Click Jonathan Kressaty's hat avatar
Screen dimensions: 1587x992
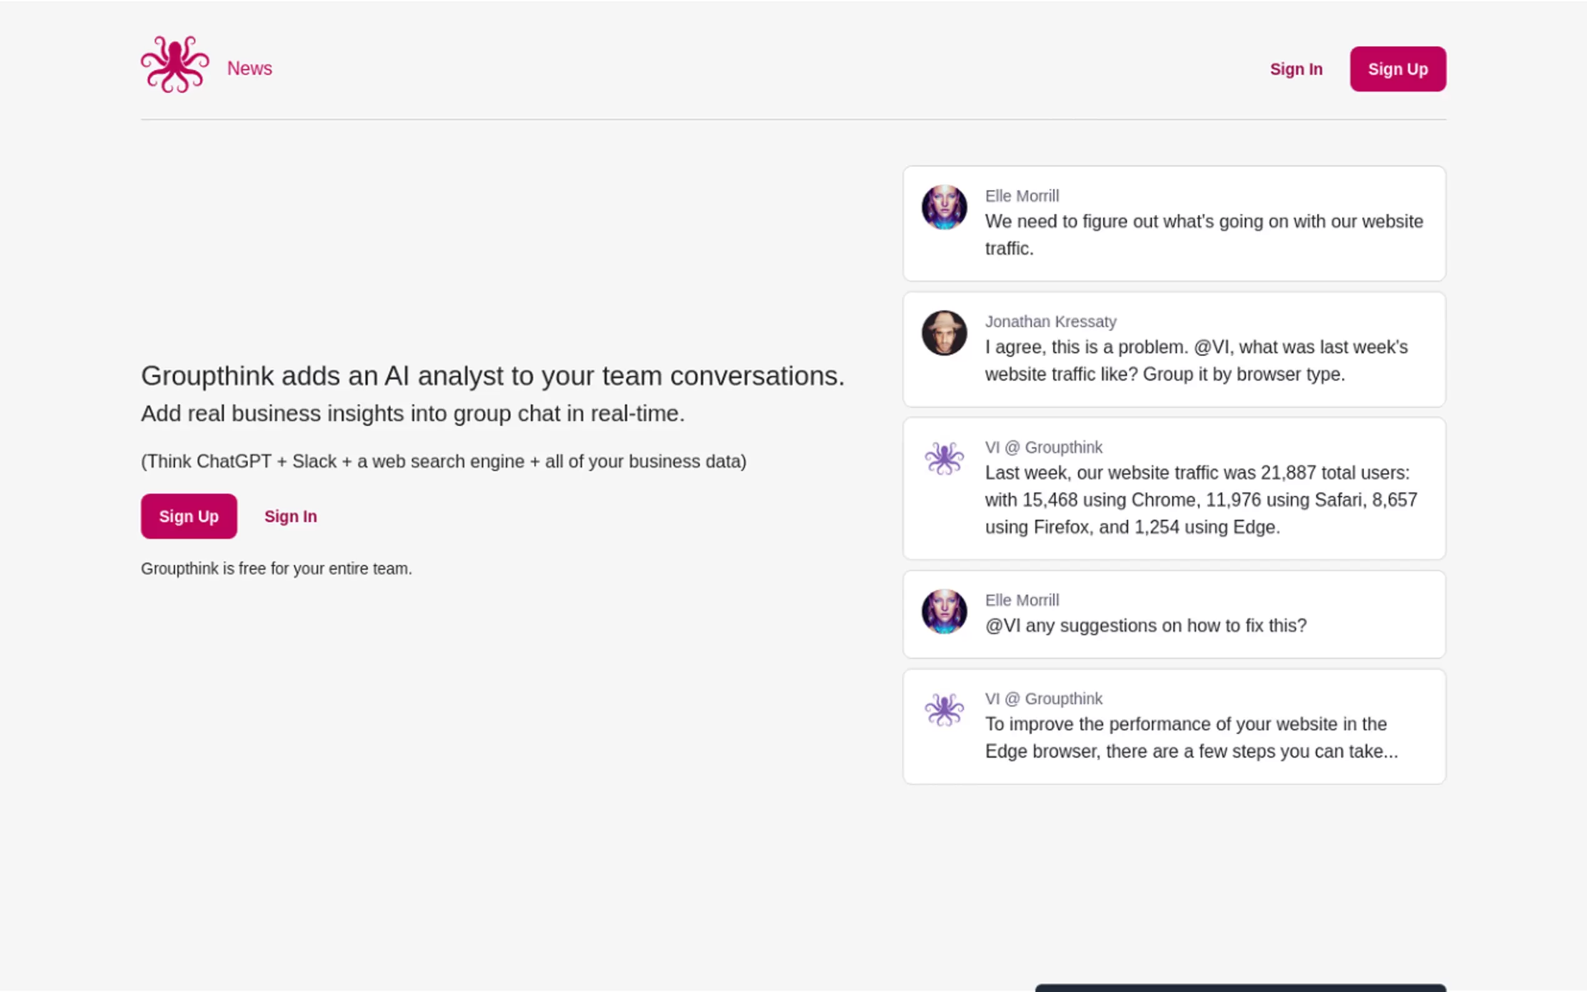pyautogui.click(x=943, y=334)
